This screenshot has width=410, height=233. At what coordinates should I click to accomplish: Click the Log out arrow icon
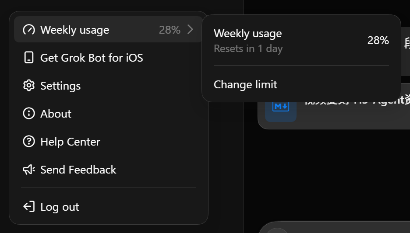[29, 207]
